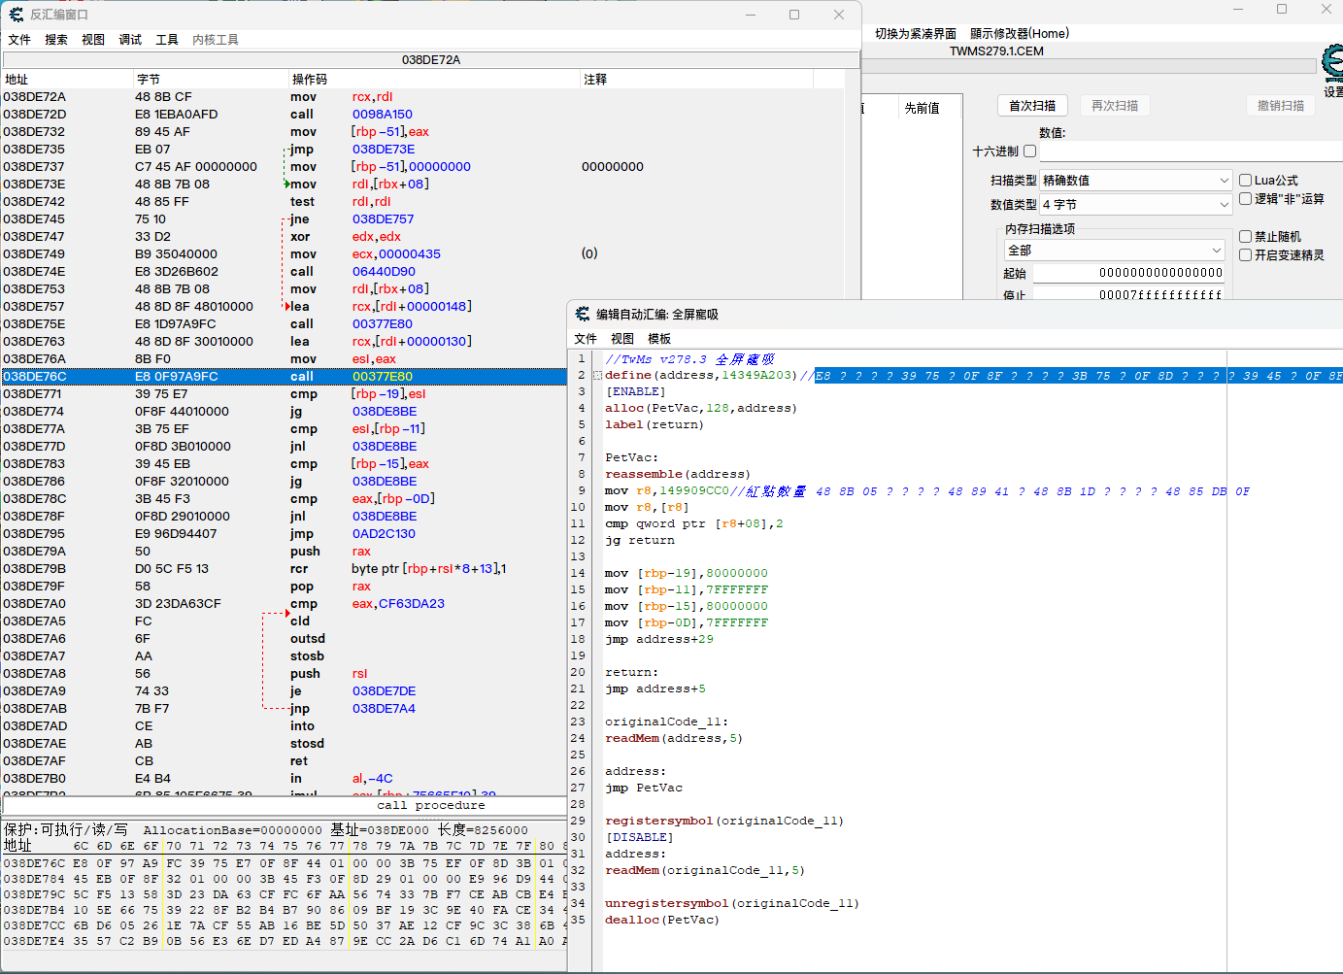The height and width of the screenshot is (974, 1343).
Task: Toggle the Lua公式 checkbox
Action: click(x=1245, y=181)
